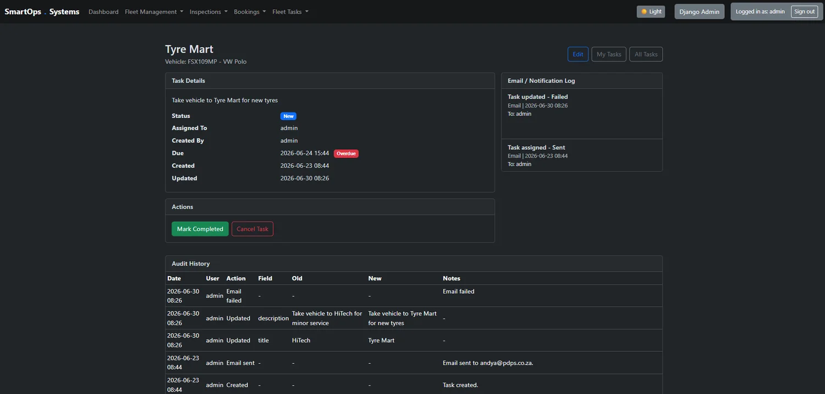This screenshot has height=394, width=825.
Task: Select the Tyre Mart page heading
Action: [x=189, y=49]
